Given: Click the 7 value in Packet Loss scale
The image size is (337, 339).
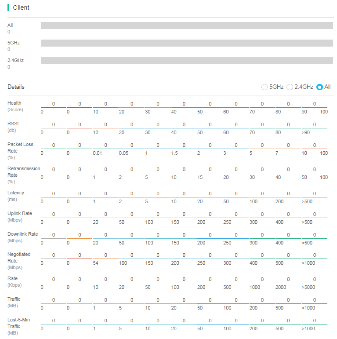Looking at the screenshot, I should [277, 153].
